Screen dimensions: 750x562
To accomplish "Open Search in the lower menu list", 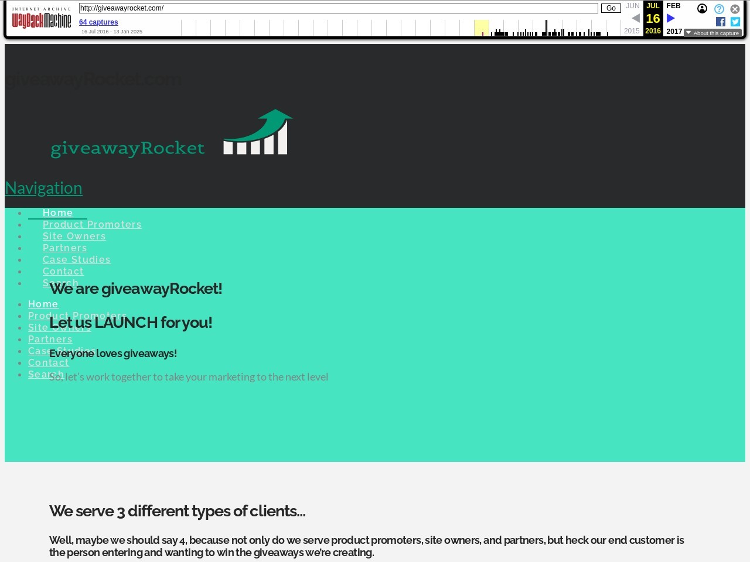I will point(46,375).
